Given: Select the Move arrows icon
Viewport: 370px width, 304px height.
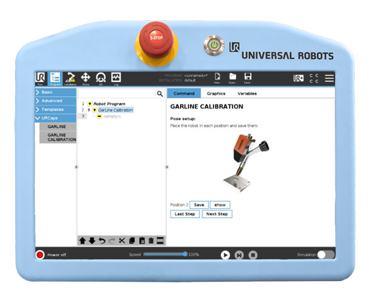Looking at the screenshot, I should pyautogui.click(x=85, y=79).
